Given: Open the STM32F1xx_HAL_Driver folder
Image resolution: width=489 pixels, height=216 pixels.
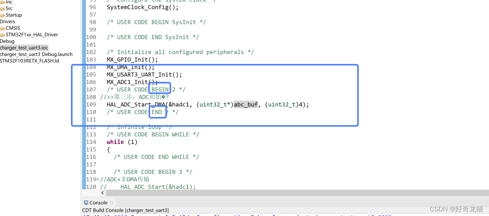Looking at the screenshot, I should click(32, 34).
